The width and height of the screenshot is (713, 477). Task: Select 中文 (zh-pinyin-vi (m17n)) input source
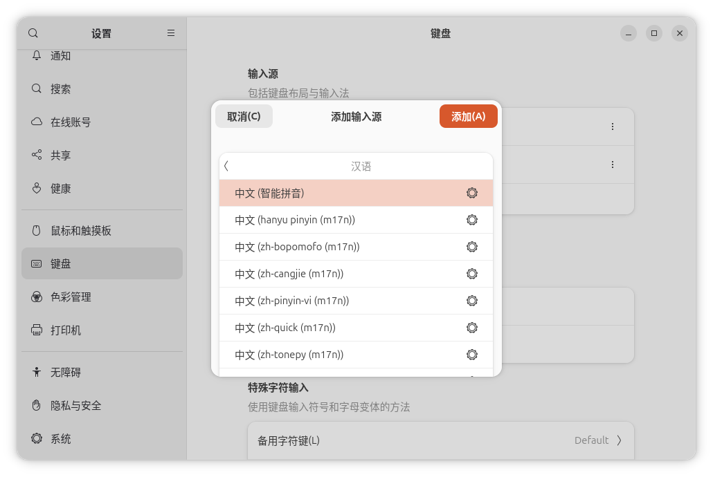292,301
